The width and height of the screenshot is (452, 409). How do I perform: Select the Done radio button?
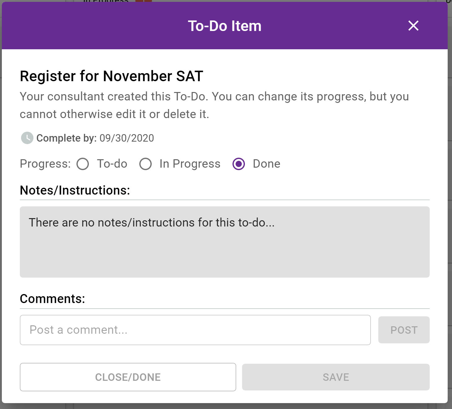(239, 164)
